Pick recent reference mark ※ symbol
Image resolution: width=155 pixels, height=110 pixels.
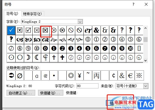pos(139,75)
